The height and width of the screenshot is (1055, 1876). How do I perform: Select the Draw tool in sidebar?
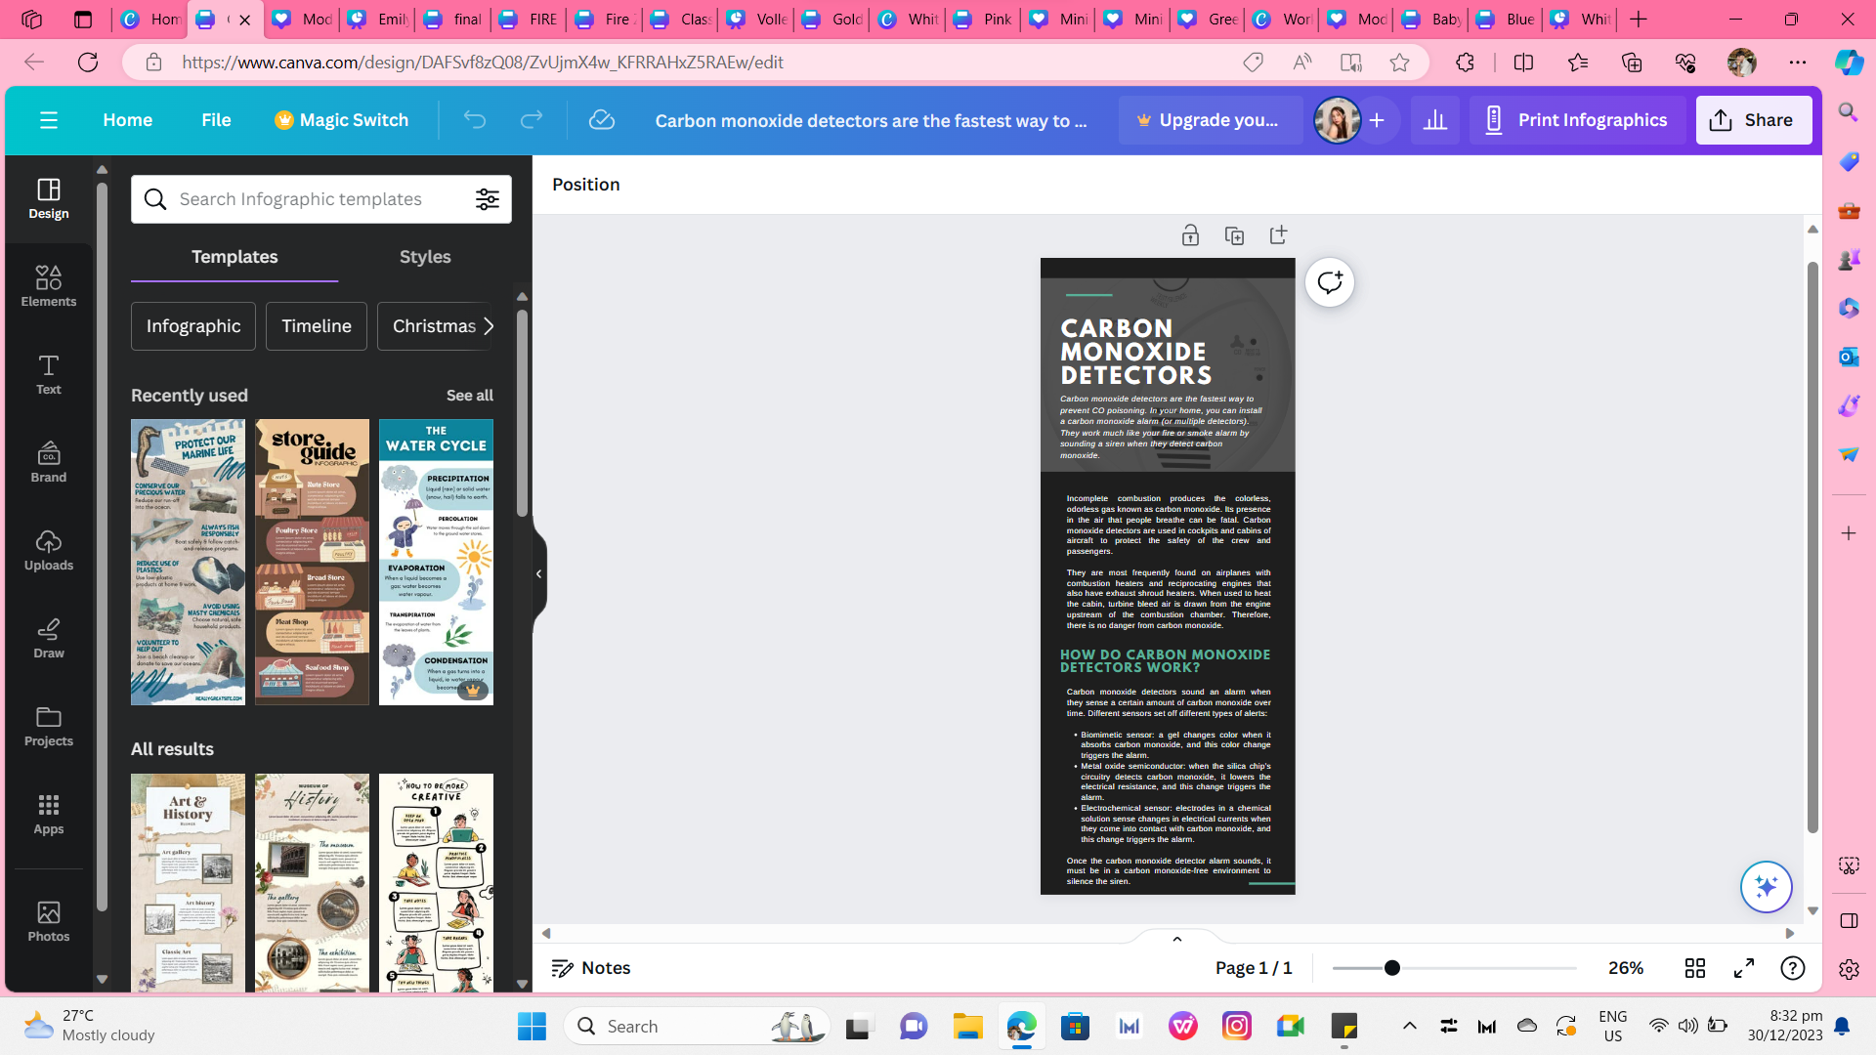tap(48, 638)
